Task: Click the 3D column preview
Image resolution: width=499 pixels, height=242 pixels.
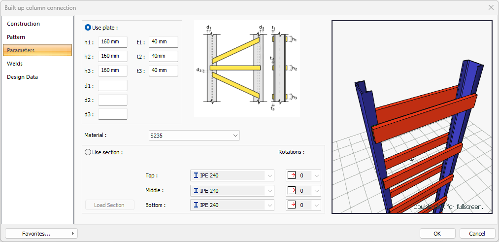Action: coord(412,117)
